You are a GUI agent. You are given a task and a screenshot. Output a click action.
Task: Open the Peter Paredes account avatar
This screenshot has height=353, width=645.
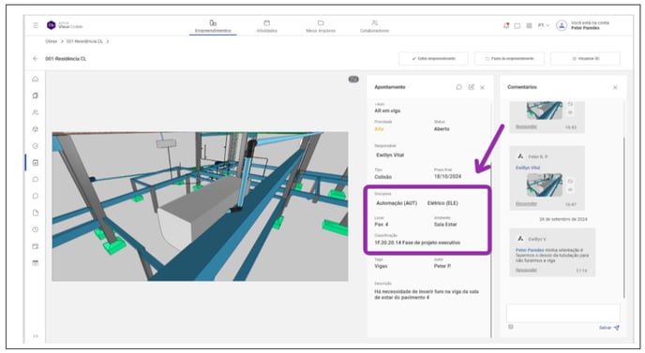coord(561,25)
